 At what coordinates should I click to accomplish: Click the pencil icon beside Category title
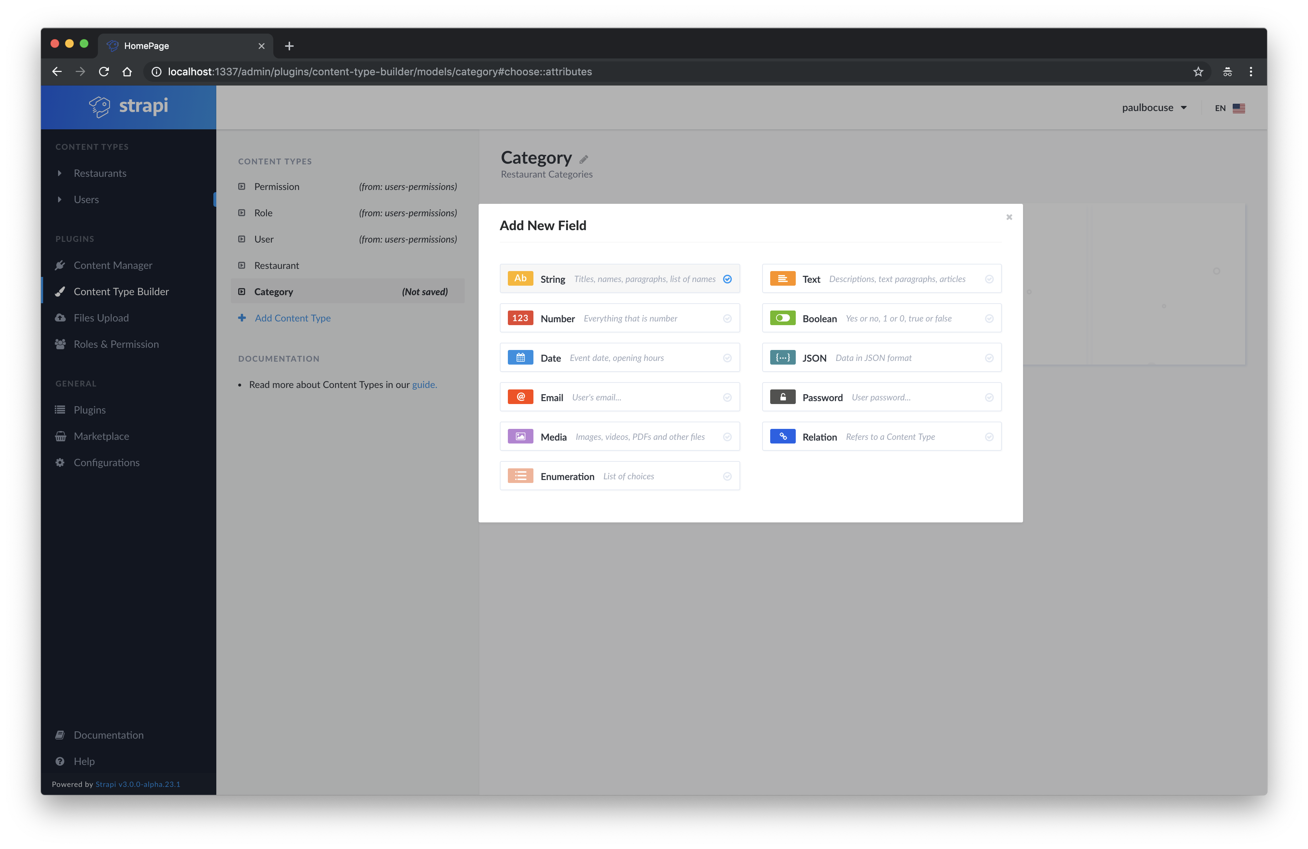[583, 159]
